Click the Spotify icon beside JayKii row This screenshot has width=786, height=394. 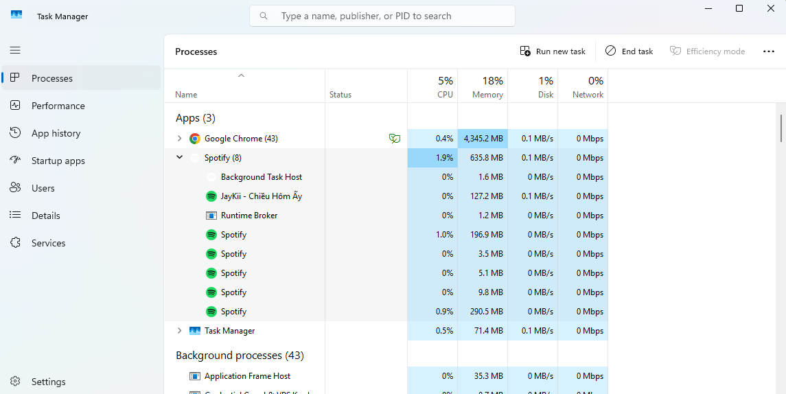[x=211, y=196]
